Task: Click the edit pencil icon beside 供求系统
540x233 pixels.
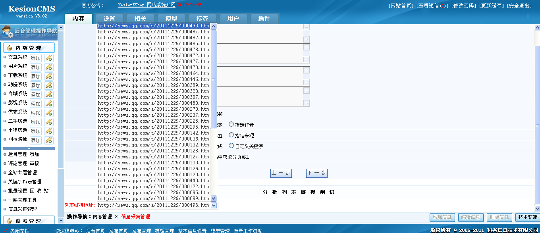Action: point(48,113)
